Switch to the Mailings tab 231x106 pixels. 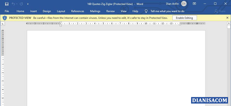tap(95, 11)
